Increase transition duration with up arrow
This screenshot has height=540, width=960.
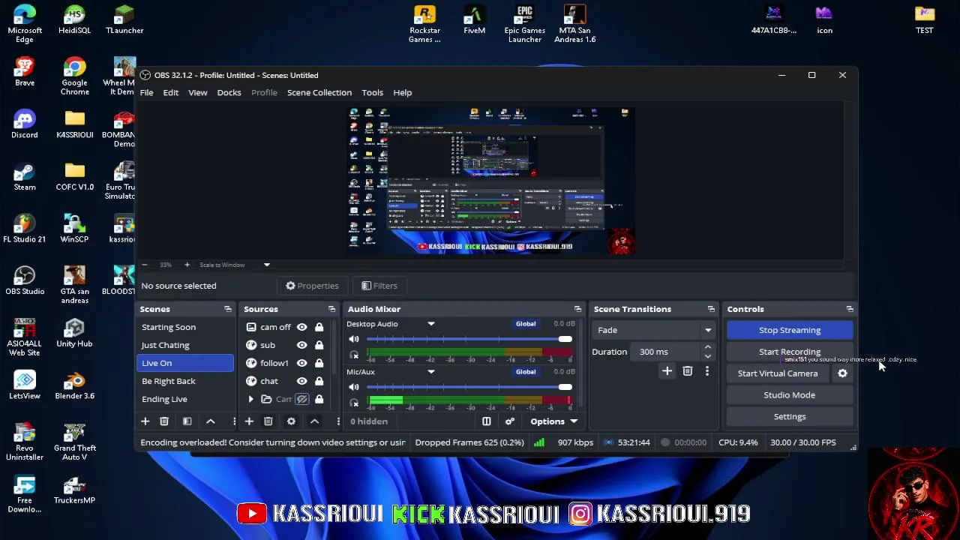[x=707, y=348]
